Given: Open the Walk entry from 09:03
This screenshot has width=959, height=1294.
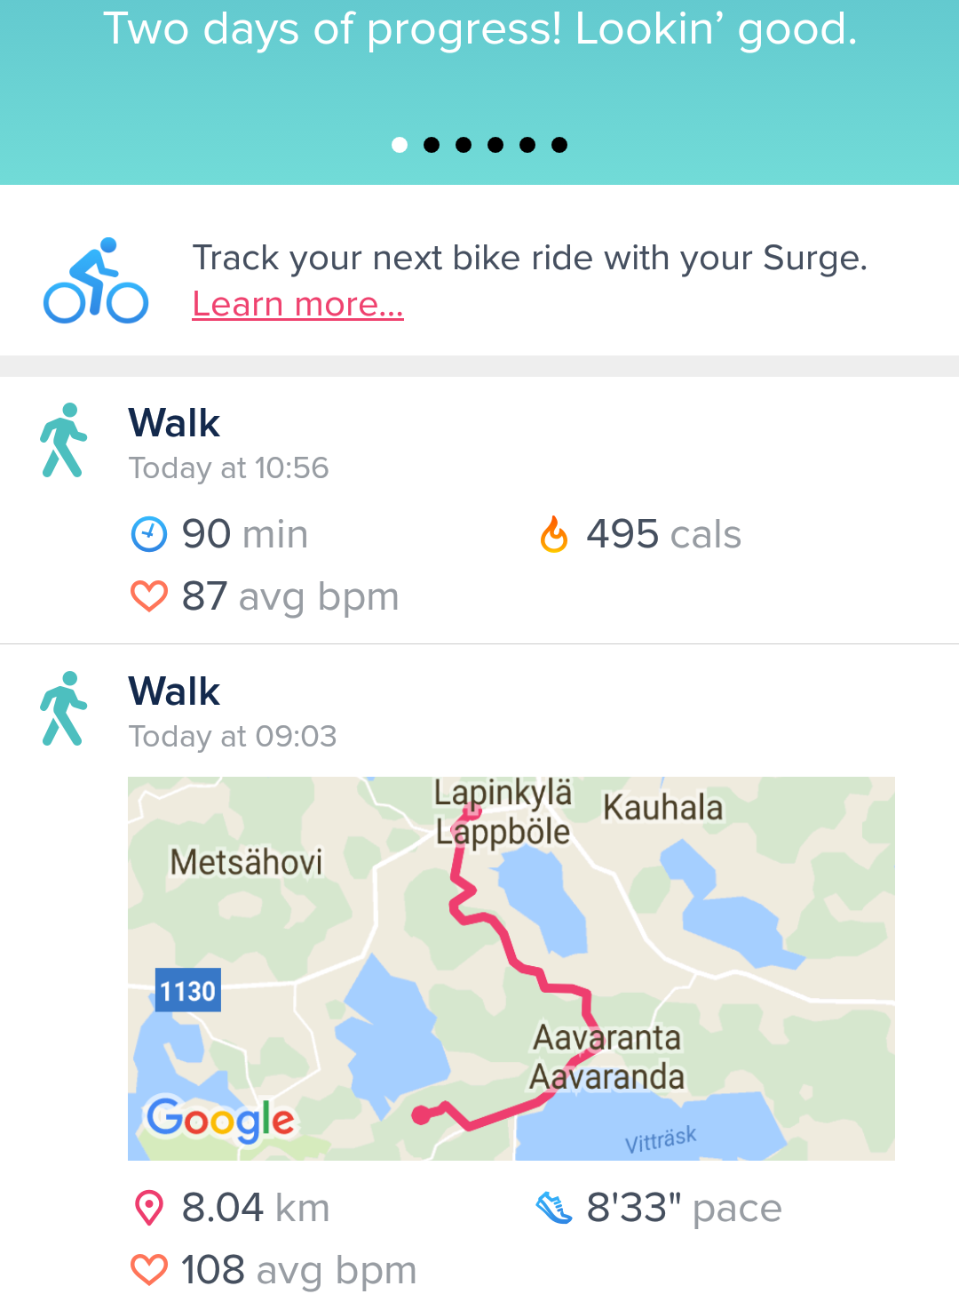Looking at the screenshot, I should pyautogui.click(x=175, y=692).
